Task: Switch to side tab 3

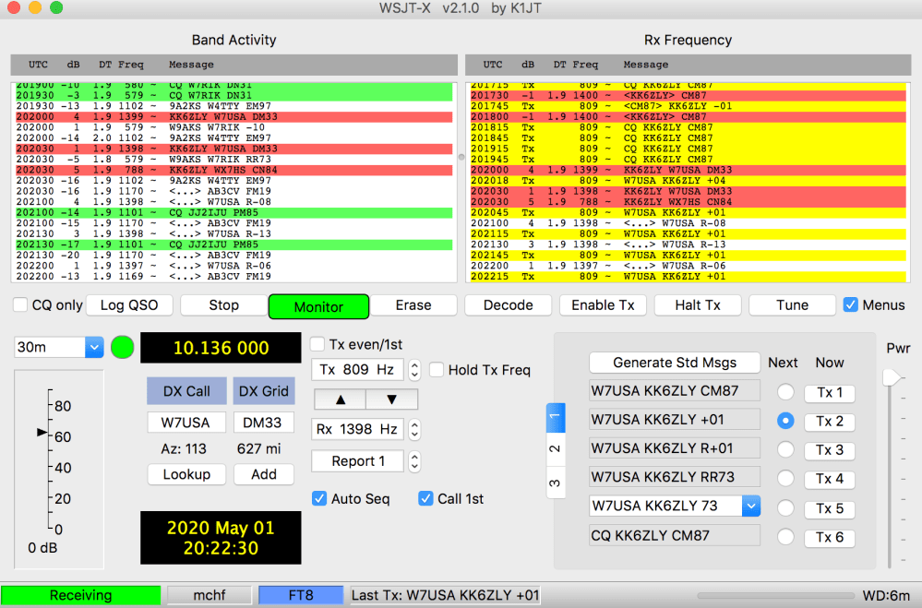Action: click(555, 482)
